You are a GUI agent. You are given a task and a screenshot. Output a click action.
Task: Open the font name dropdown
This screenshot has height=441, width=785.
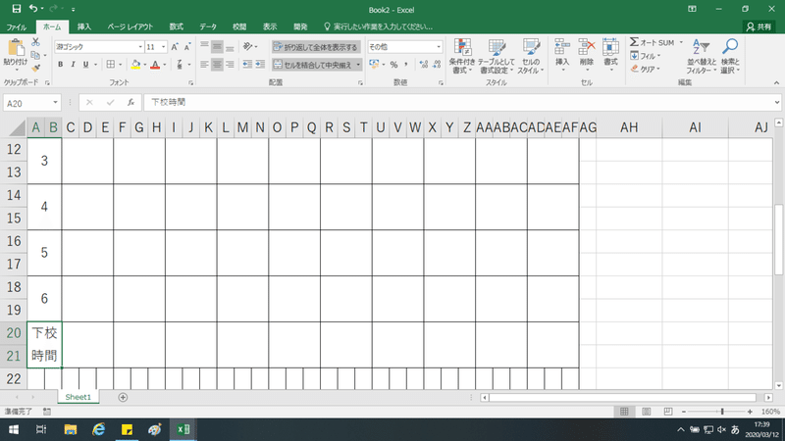click(x=140, y=47)
